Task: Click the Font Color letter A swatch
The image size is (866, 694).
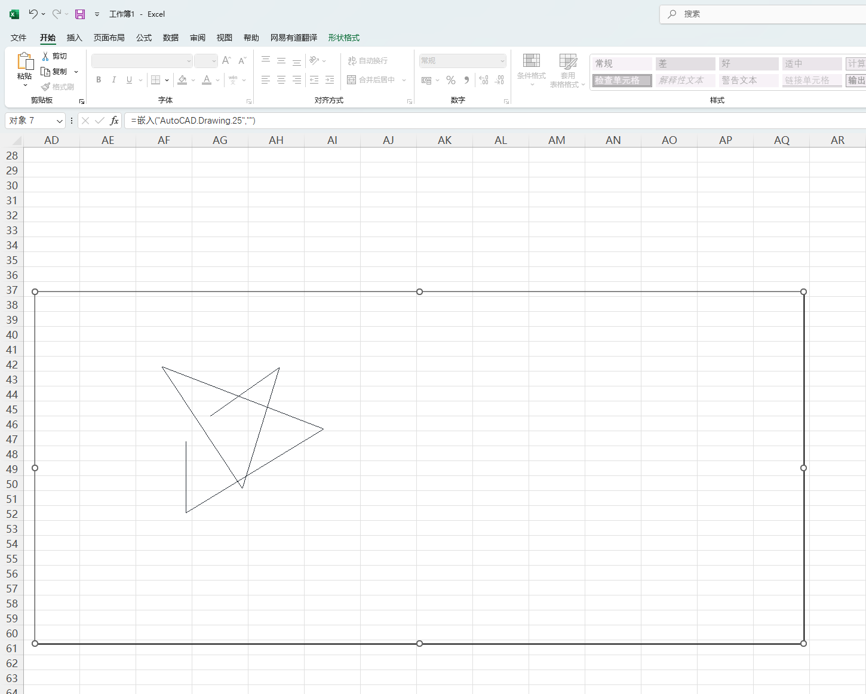Action: point(207,80)
